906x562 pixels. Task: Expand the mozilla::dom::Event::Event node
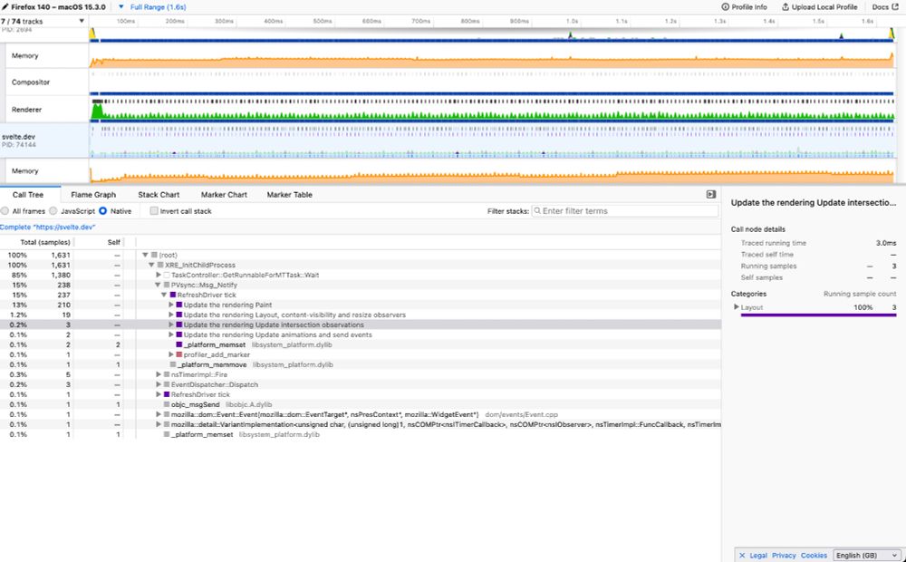pos(159,414)
